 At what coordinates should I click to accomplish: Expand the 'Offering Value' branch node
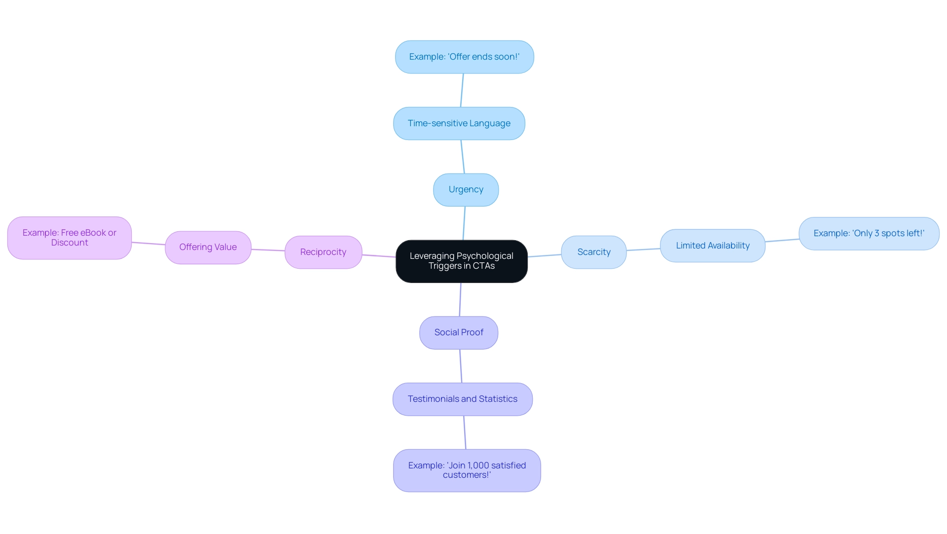point(209,247)
